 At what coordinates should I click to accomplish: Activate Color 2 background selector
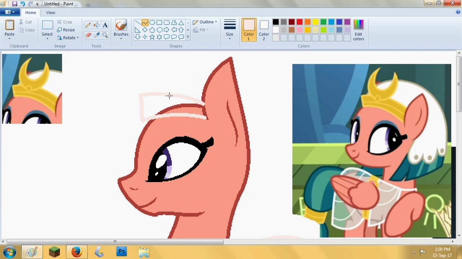[x=264, y=30]
